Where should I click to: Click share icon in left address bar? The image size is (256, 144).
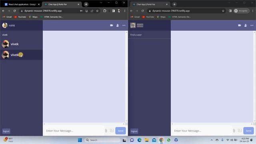pos(92,11)
